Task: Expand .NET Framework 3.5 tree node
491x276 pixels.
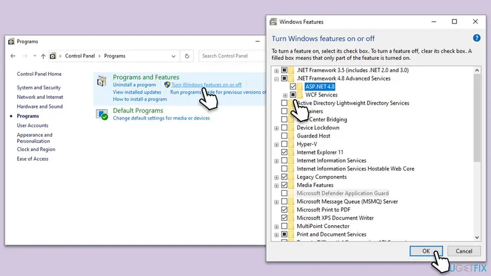Action: point(276,70)
